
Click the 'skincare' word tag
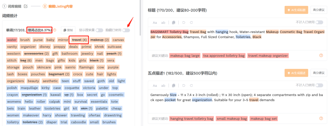(x=44, y=67)
